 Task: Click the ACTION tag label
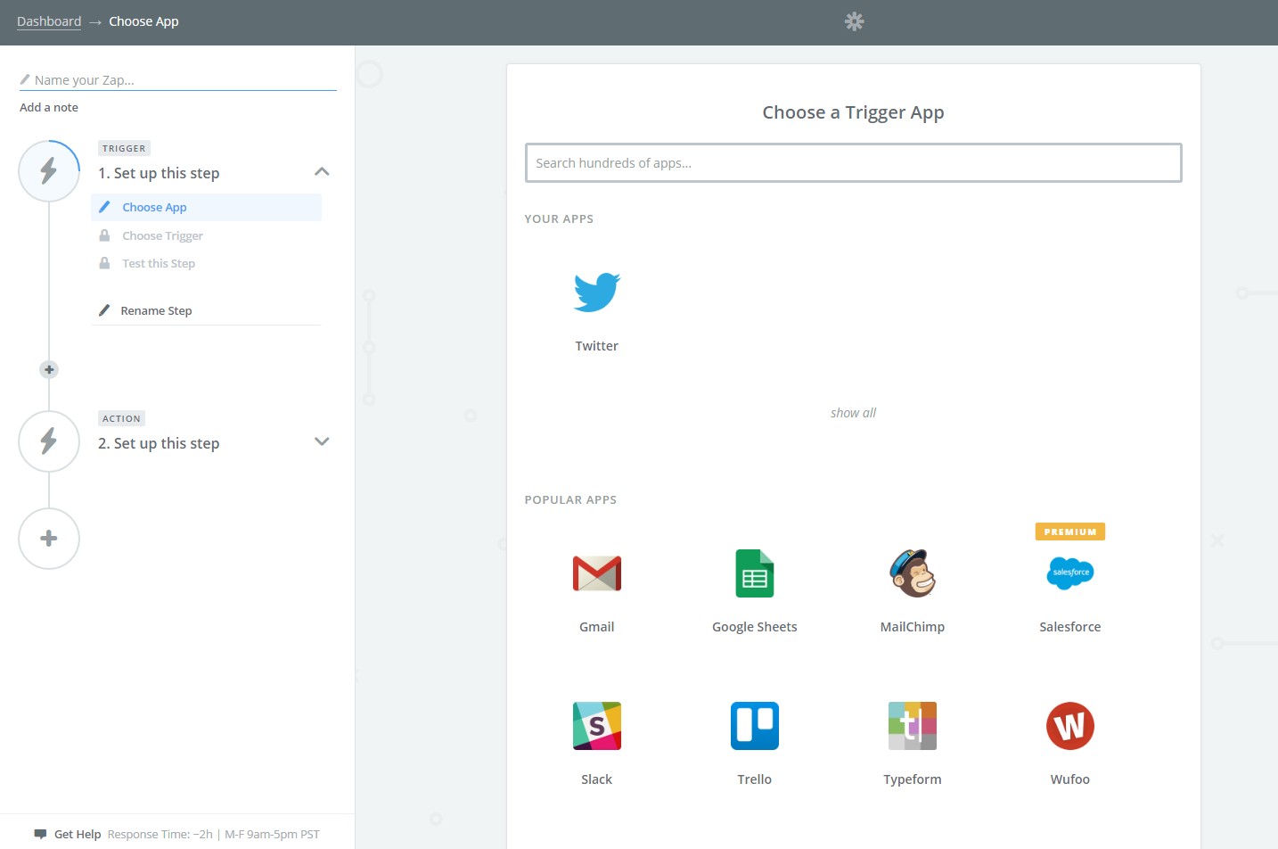(121, 418)
